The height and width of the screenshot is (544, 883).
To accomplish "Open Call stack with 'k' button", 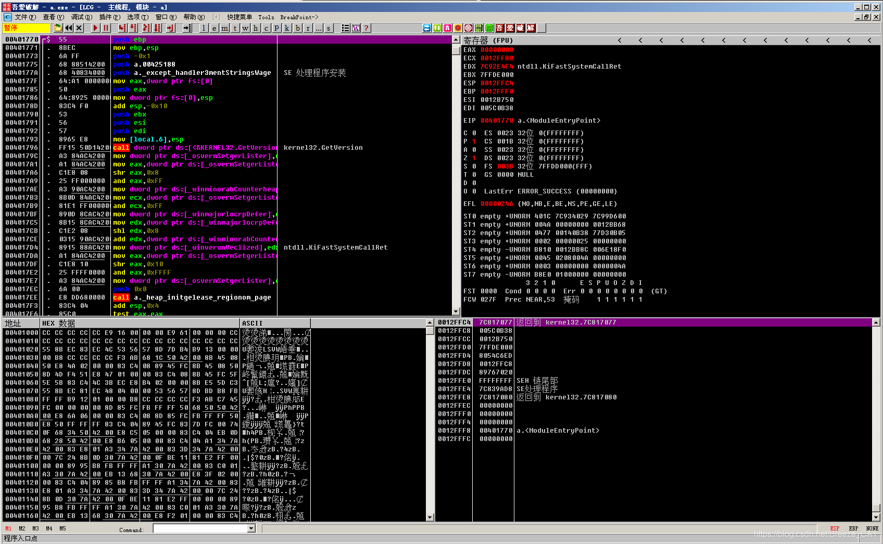I will coord(287,28).
